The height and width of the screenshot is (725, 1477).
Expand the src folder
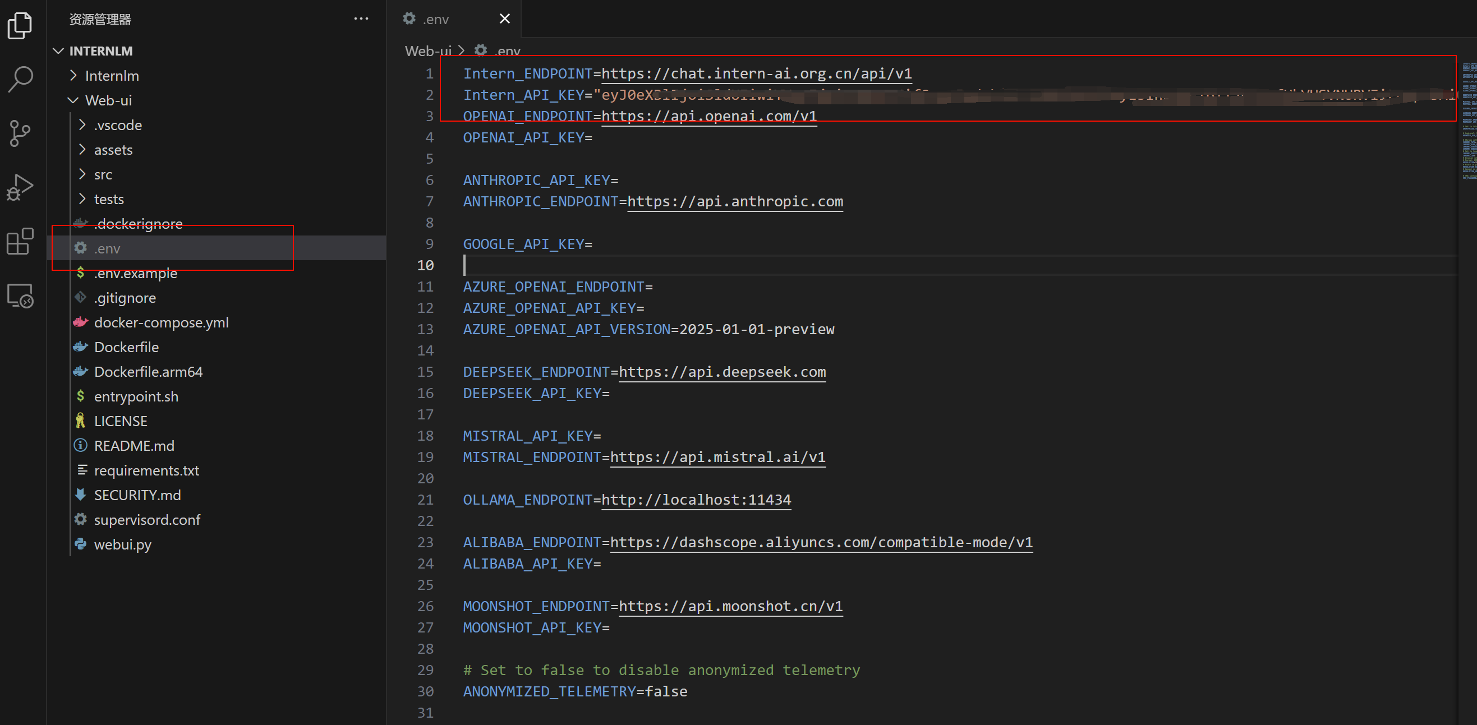[x=103, y=174]
